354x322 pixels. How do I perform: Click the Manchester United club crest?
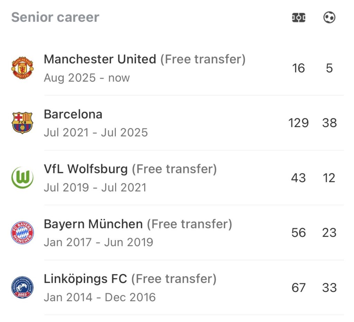click(22, 68)
